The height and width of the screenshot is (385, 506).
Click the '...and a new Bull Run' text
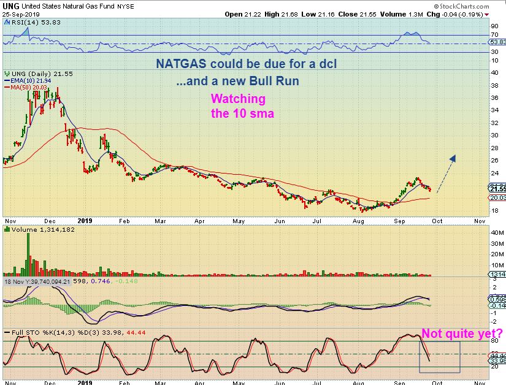tap(237, 81)
